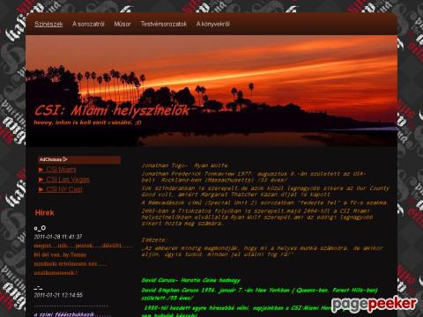This screenshot has width=423, height=317.
Task: Open the A könyvekről menu item
Action: 213,24
